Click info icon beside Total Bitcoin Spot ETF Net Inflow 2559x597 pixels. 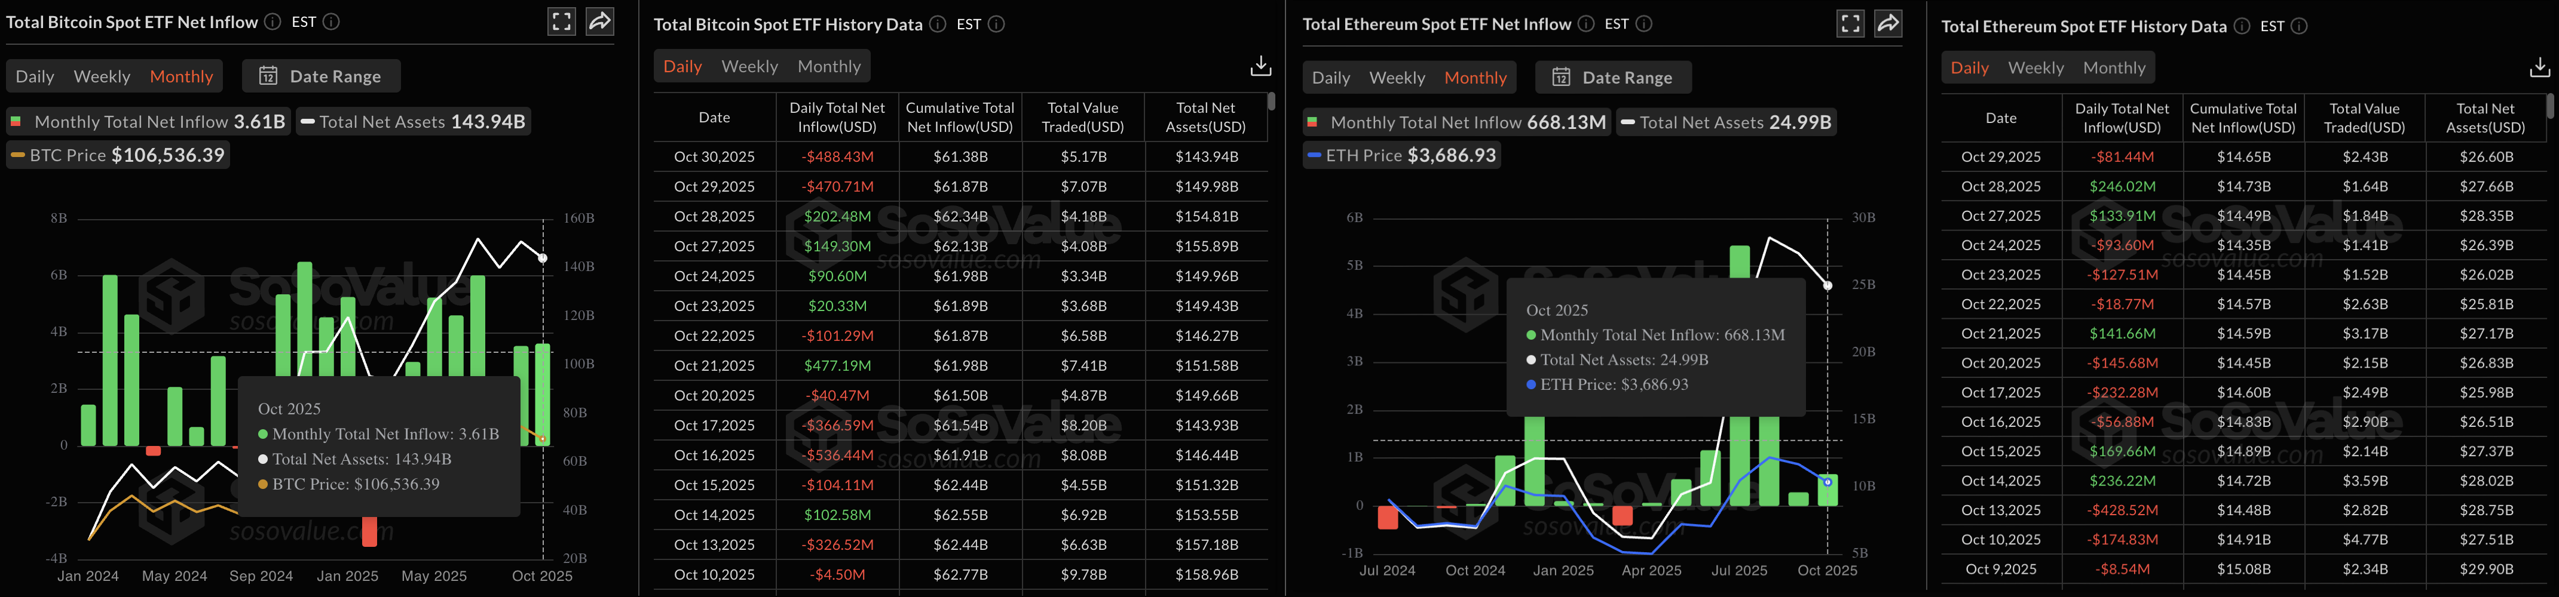click(x=272, y=22)
